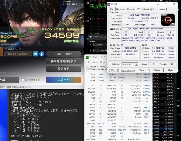Image resolution: width=181 pixels, height=141 pixels.
Task: Click the 平均フレームレート: 237.0388 line
Action: pyautogui.click(x=31, y=102)
